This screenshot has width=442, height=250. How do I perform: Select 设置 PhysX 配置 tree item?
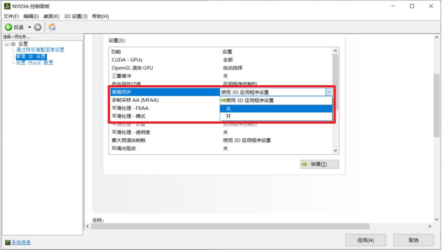pos(35,63)
